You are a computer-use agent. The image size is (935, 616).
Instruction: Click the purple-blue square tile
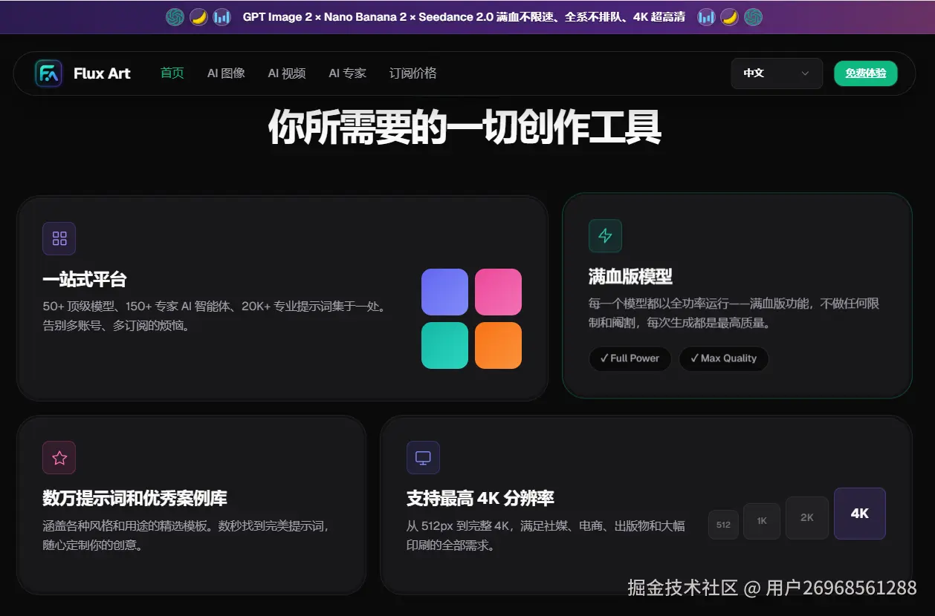[444, 292]
